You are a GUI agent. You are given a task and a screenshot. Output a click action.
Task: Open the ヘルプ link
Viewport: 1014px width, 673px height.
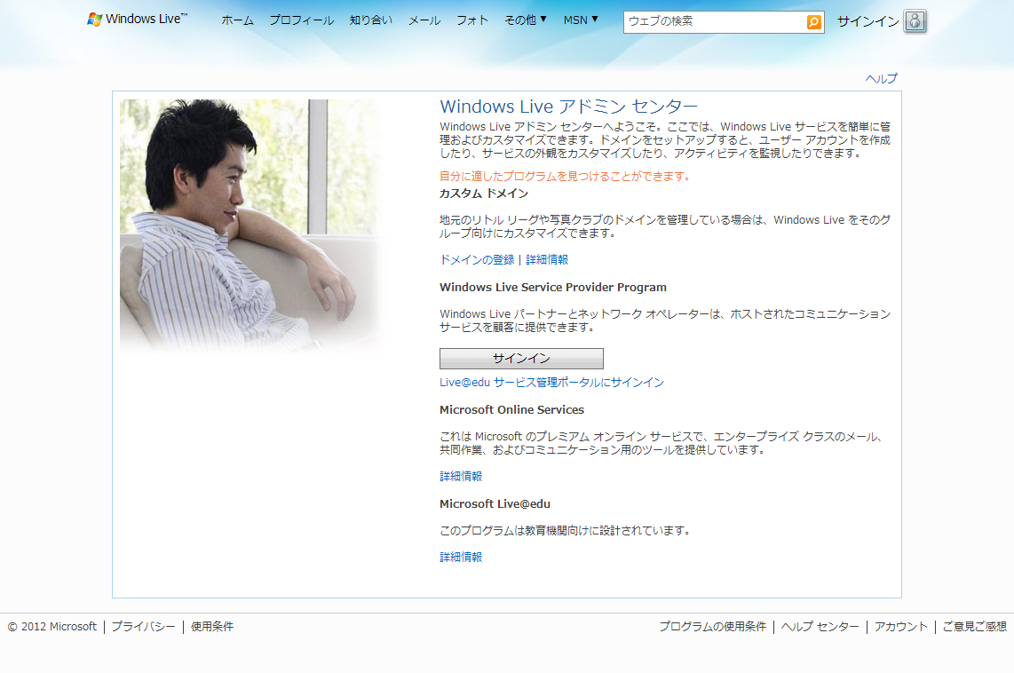(x=882, y=79)
